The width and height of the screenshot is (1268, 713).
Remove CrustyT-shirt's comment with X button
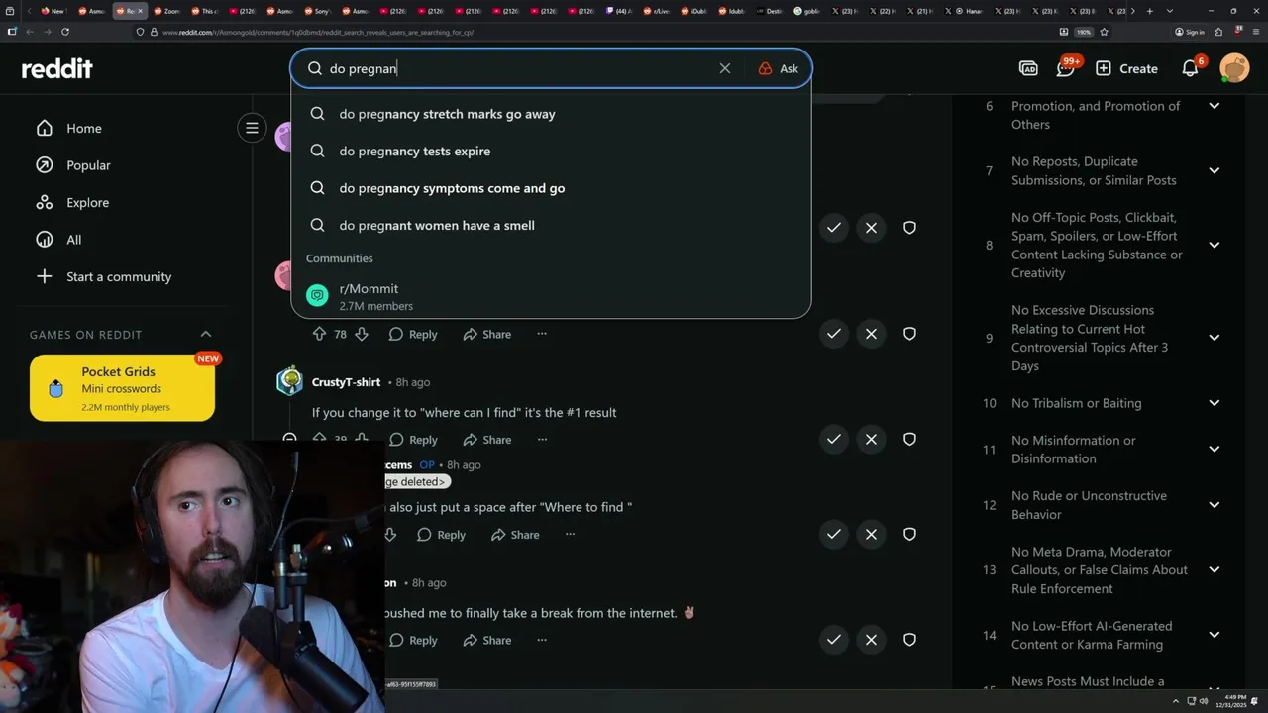tap(871, 439)
